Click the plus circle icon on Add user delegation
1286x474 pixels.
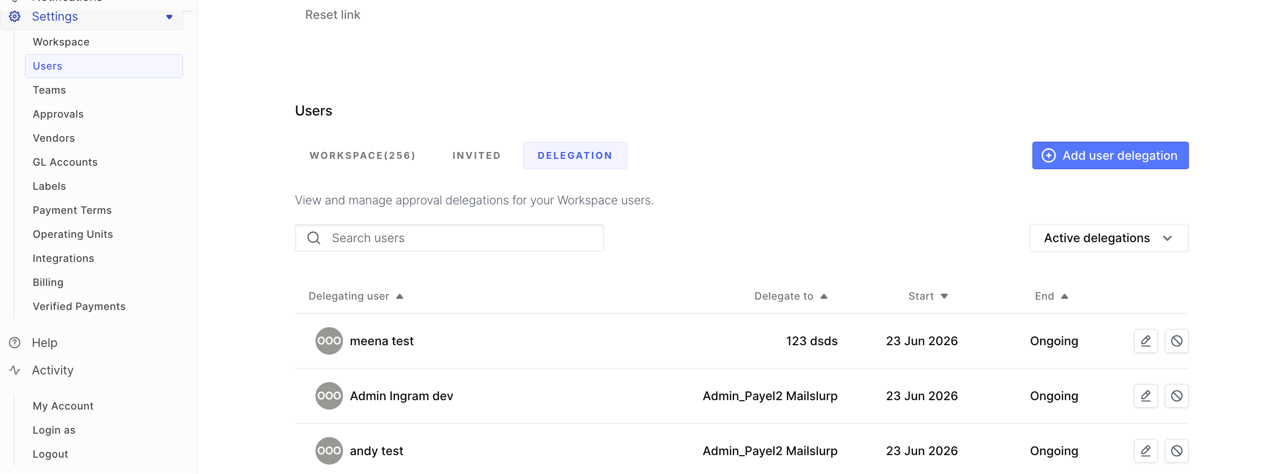[1048, 155]
